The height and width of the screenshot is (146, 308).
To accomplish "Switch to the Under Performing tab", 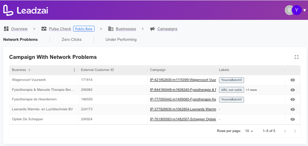I will (121, 39).
